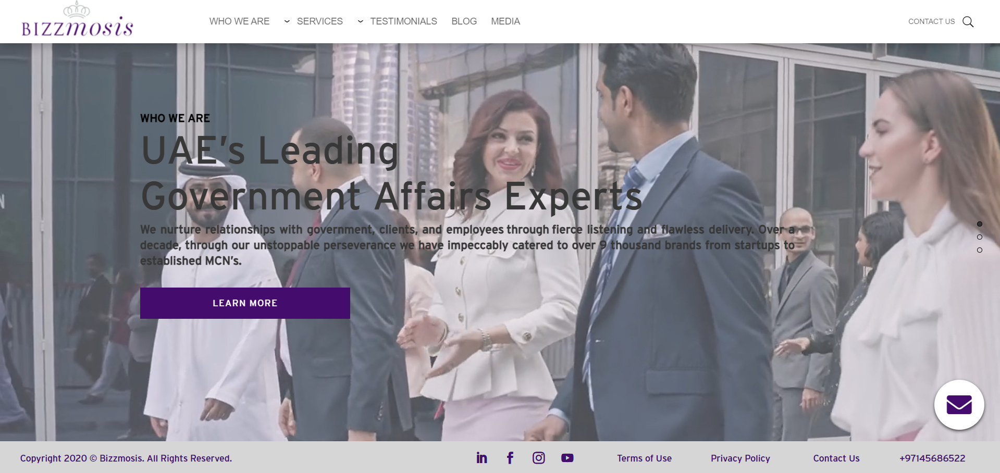
Task: Click the floating envelope message button
Action: [959, 405]
